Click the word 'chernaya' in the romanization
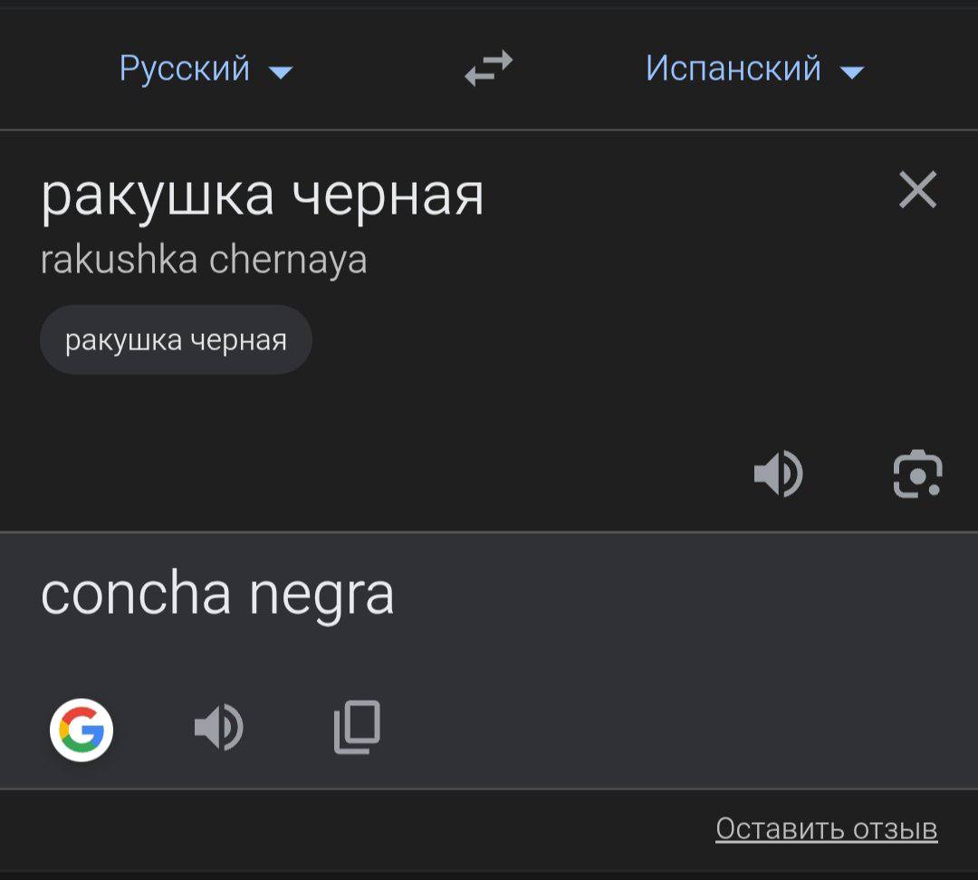978x880 pixels. point(288,260)
